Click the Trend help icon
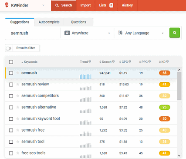 (90, 61)
